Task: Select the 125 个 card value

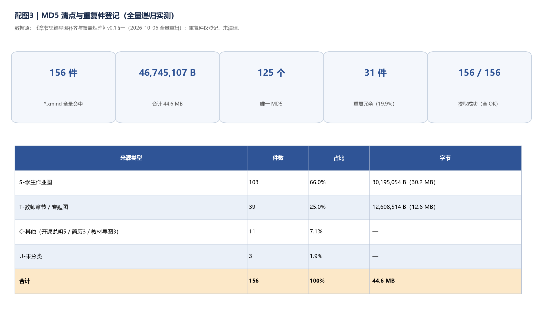Action: click(271, 73)
